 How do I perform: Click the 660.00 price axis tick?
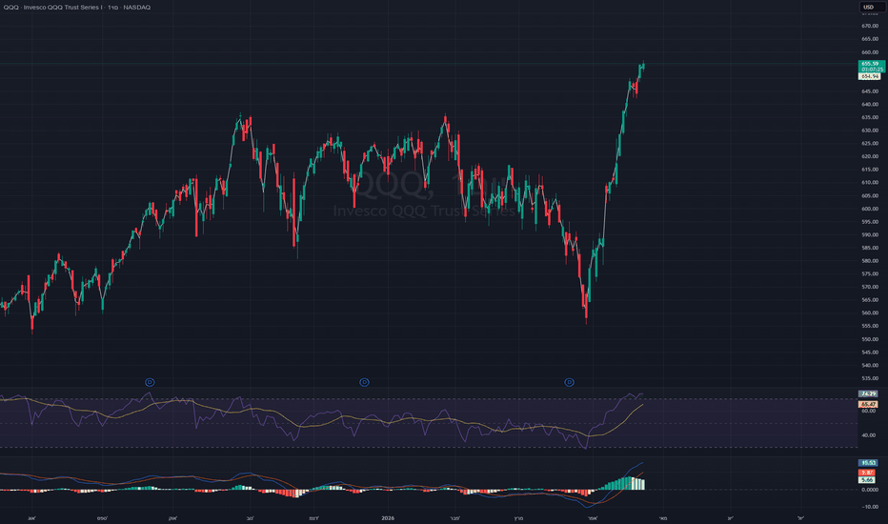pos(870,52)
